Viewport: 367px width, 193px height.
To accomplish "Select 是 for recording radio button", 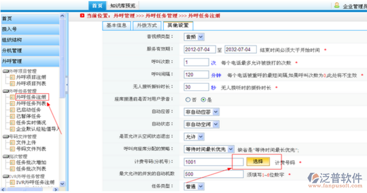I will click(203, 99).
